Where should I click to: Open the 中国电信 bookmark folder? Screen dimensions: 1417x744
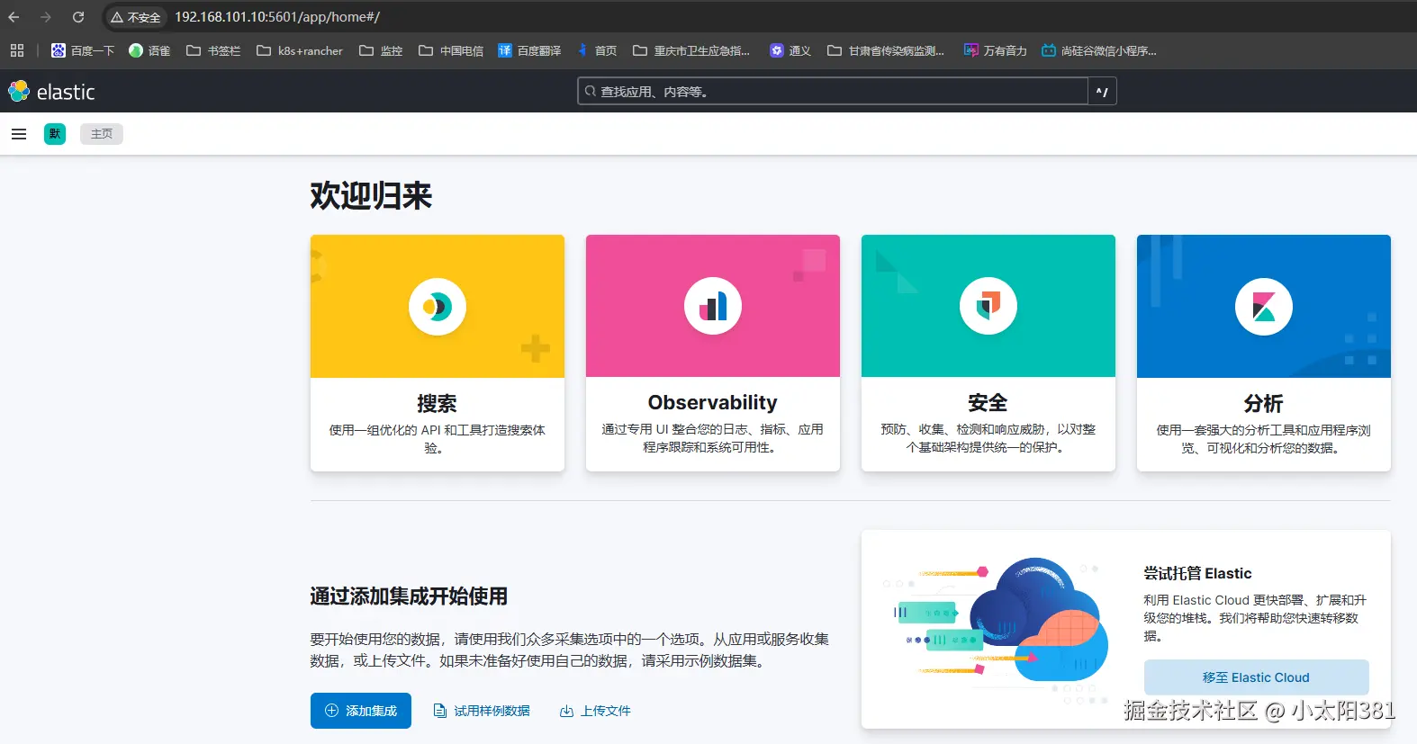(451, 50)
